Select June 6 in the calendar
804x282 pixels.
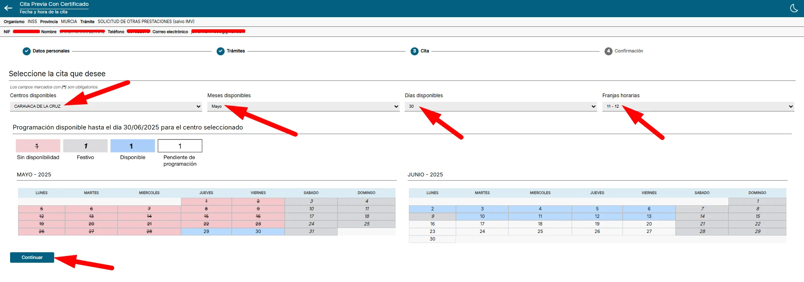649,209
